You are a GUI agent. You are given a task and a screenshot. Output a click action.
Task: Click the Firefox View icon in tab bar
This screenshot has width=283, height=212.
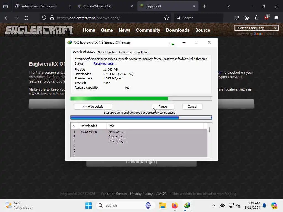point(6,6)
